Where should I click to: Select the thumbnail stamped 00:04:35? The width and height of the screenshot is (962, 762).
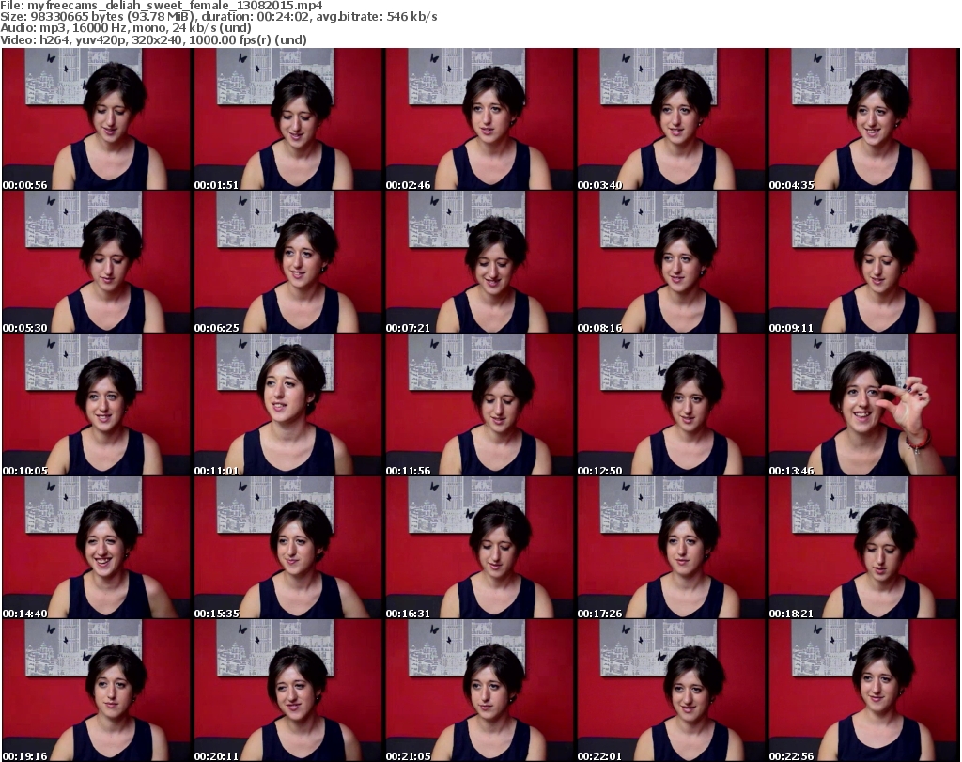[863, 119]
